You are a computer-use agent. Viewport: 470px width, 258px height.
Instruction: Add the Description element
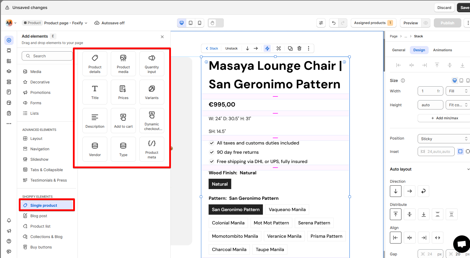pyautogui.click(x=95, y=121)
